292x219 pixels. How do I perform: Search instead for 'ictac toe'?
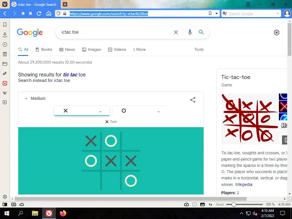62,80
